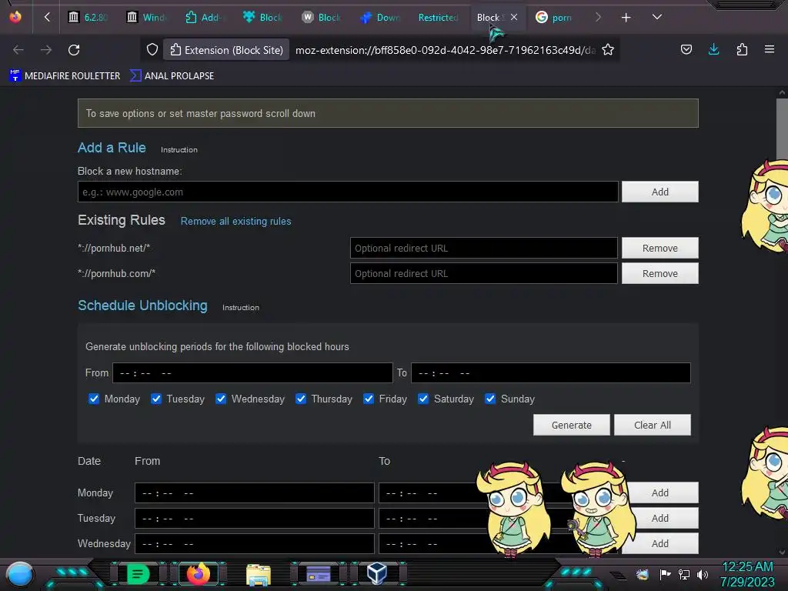Open the Firefox hamburger menu

click(x=770, y=49)
